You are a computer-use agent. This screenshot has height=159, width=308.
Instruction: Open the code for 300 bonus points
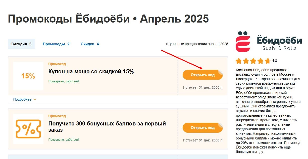(x=202, y=127)
